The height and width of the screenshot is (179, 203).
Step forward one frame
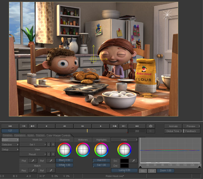83,126
